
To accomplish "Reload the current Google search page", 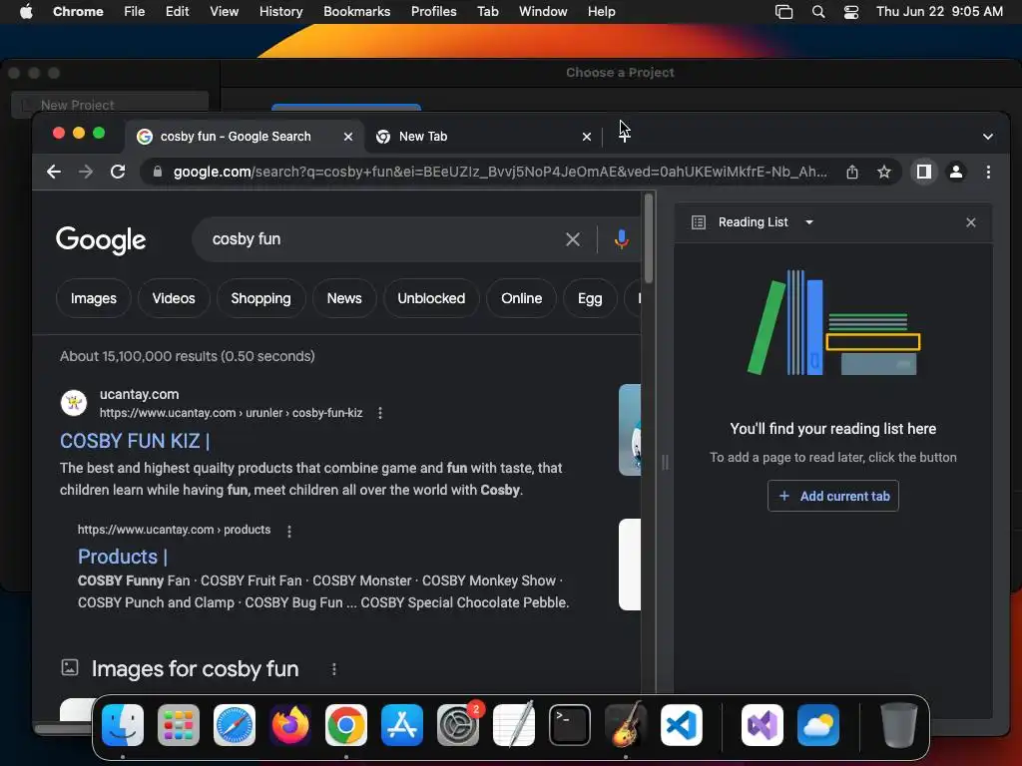I will [118, 172].
